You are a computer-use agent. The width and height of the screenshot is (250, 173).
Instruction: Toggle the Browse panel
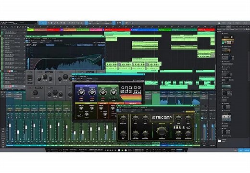(247, 150)
